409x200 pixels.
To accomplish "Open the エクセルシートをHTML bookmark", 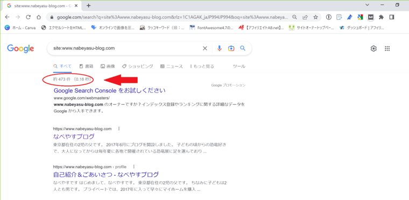I will (x=64, y=27).
